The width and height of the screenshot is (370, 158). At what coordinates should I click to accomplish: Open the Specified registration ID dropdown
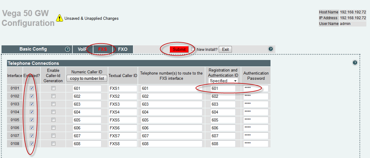pyautogui.click(x=223, y=81)
